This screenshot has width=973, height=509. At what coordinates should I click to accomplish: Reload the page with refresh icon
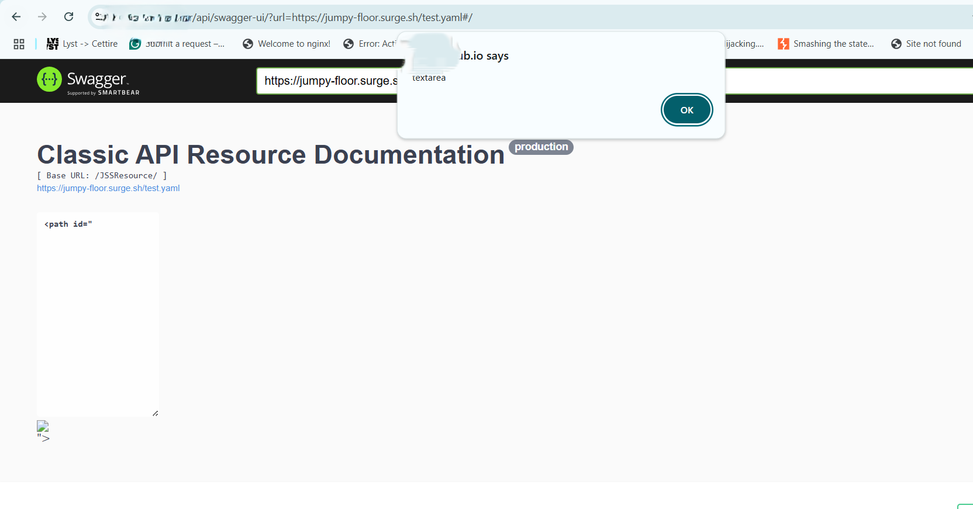pos(68,17)
